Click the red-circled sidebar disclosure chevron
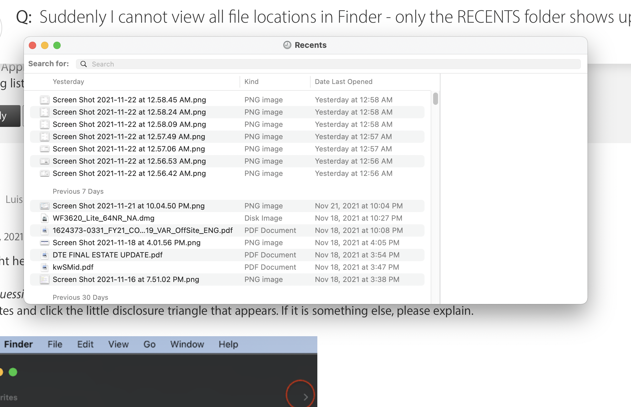Viewport: 631px width, 407px height. (x=305, y=397)
